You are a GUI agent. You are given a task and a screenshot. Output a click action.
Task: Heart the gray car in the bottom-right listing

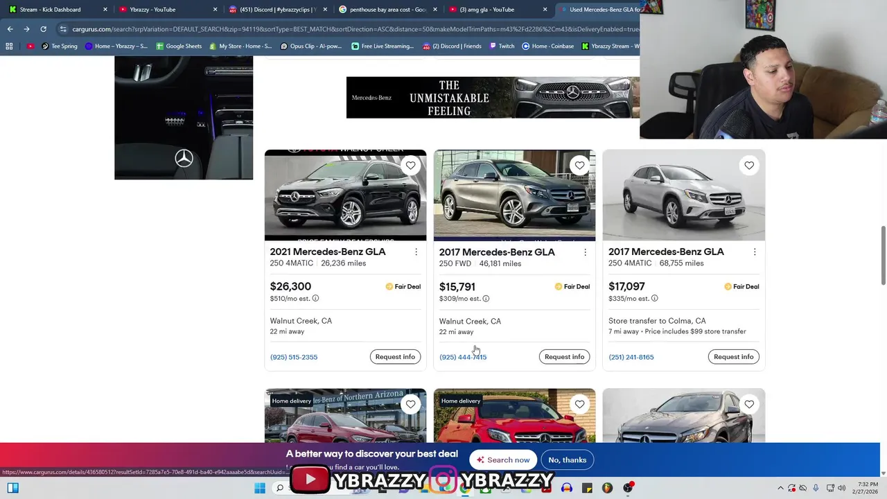pyautogui.click(x=749, y=404)
